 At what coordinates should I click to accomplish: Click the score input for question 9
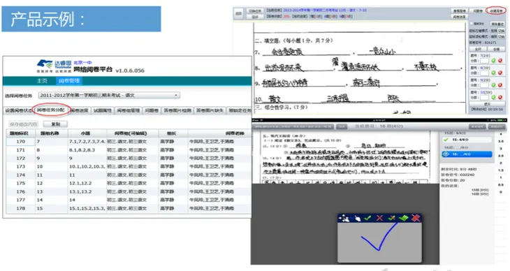(484, 85)
